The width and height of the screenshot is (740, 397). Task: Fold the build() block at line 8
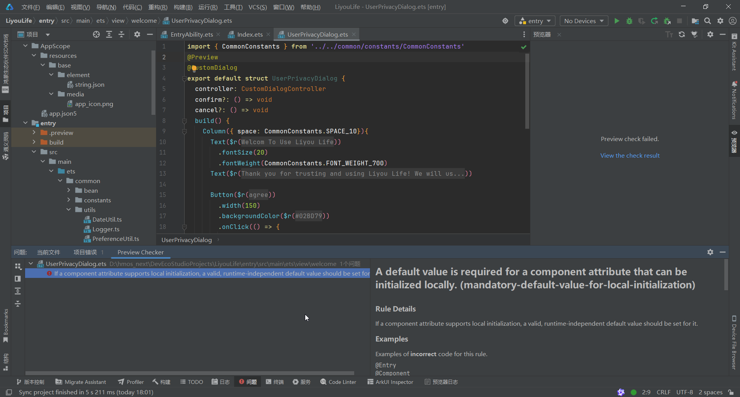(x=185, y=121)
